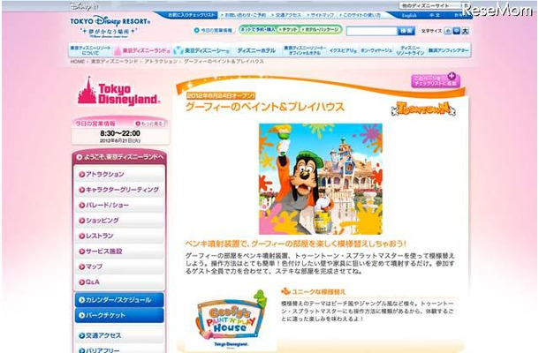Open キャラクターグリーティング in the sidebar
539x353 pixels.
[x=119, y=190]
